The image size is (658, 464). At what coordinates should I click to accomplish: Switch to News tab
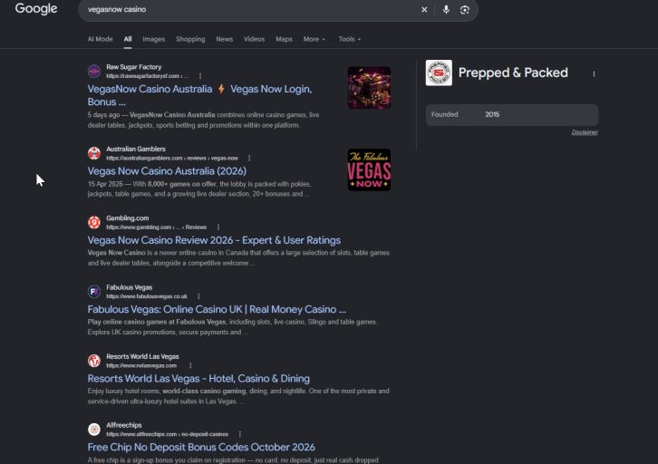click(225, 39)
